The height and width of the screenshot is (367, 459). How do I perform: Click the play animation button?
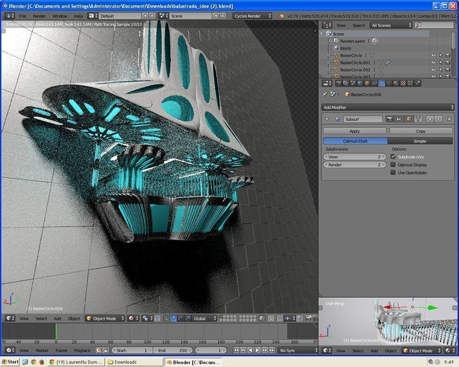pos(257,350)
